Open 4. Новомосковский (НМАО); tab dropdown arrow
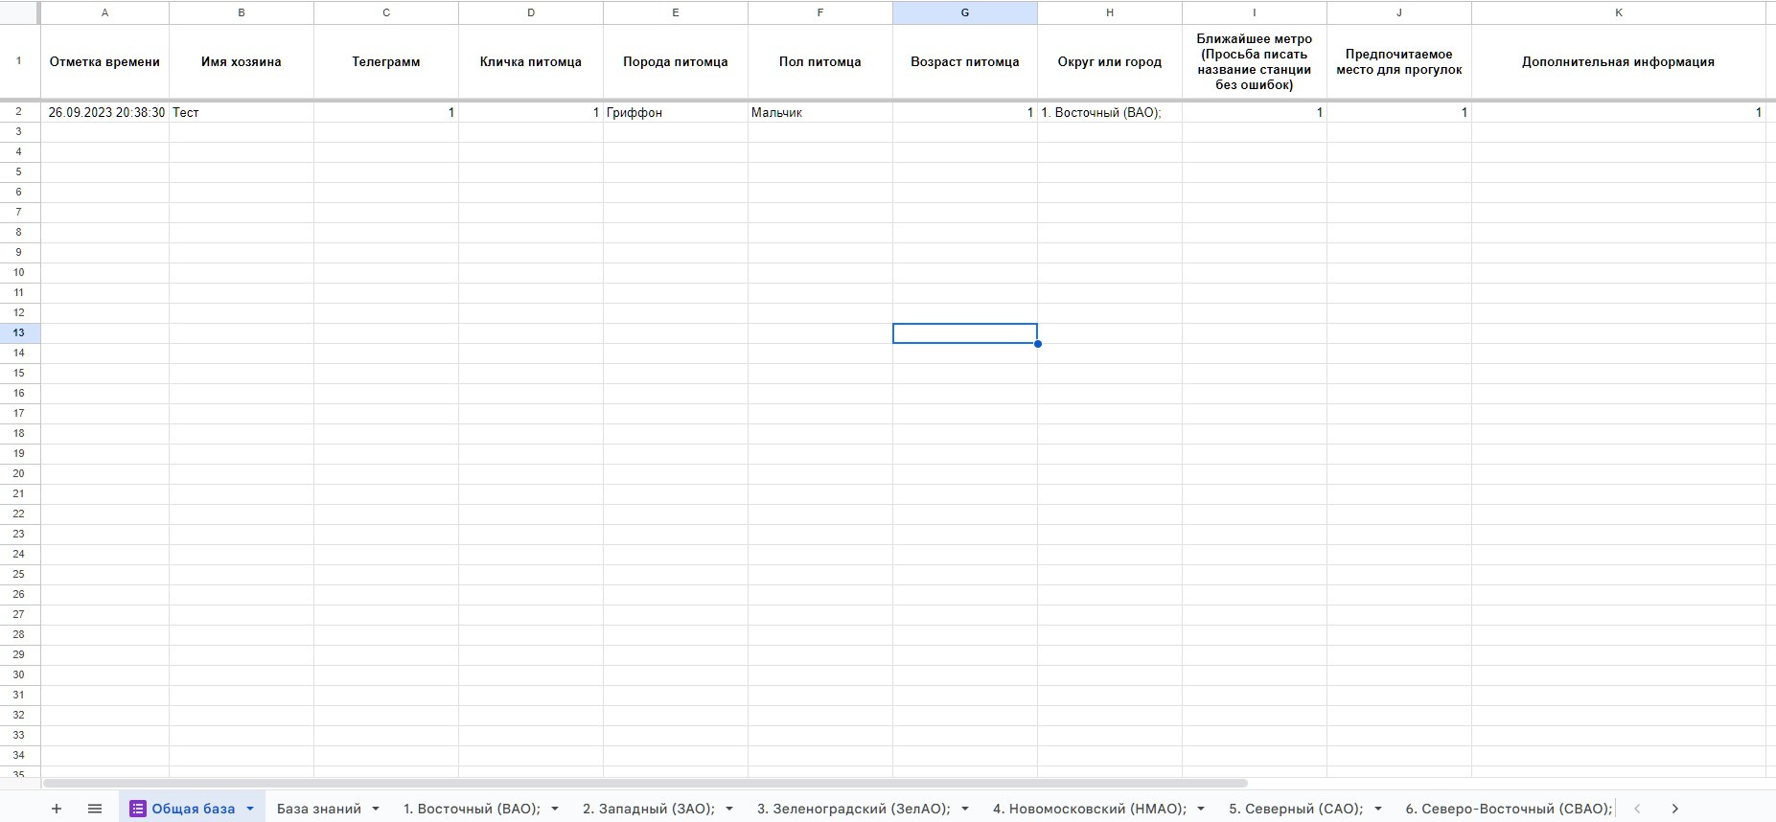The height and width of the screenshot is (822, 1776). click(1201, 809)
